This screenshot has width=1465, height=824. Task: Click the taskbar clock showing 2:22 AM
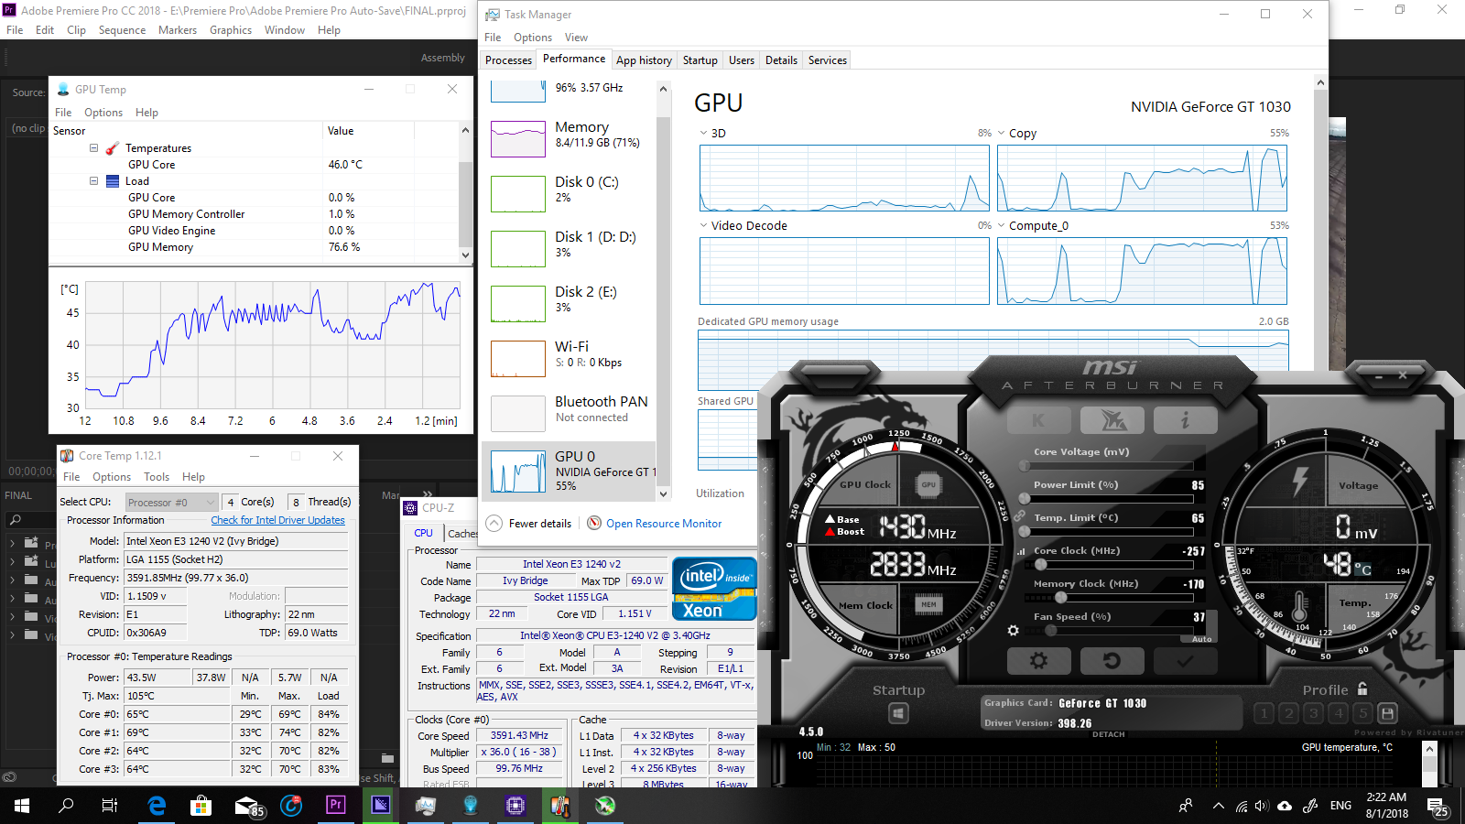pos(1386,806)
